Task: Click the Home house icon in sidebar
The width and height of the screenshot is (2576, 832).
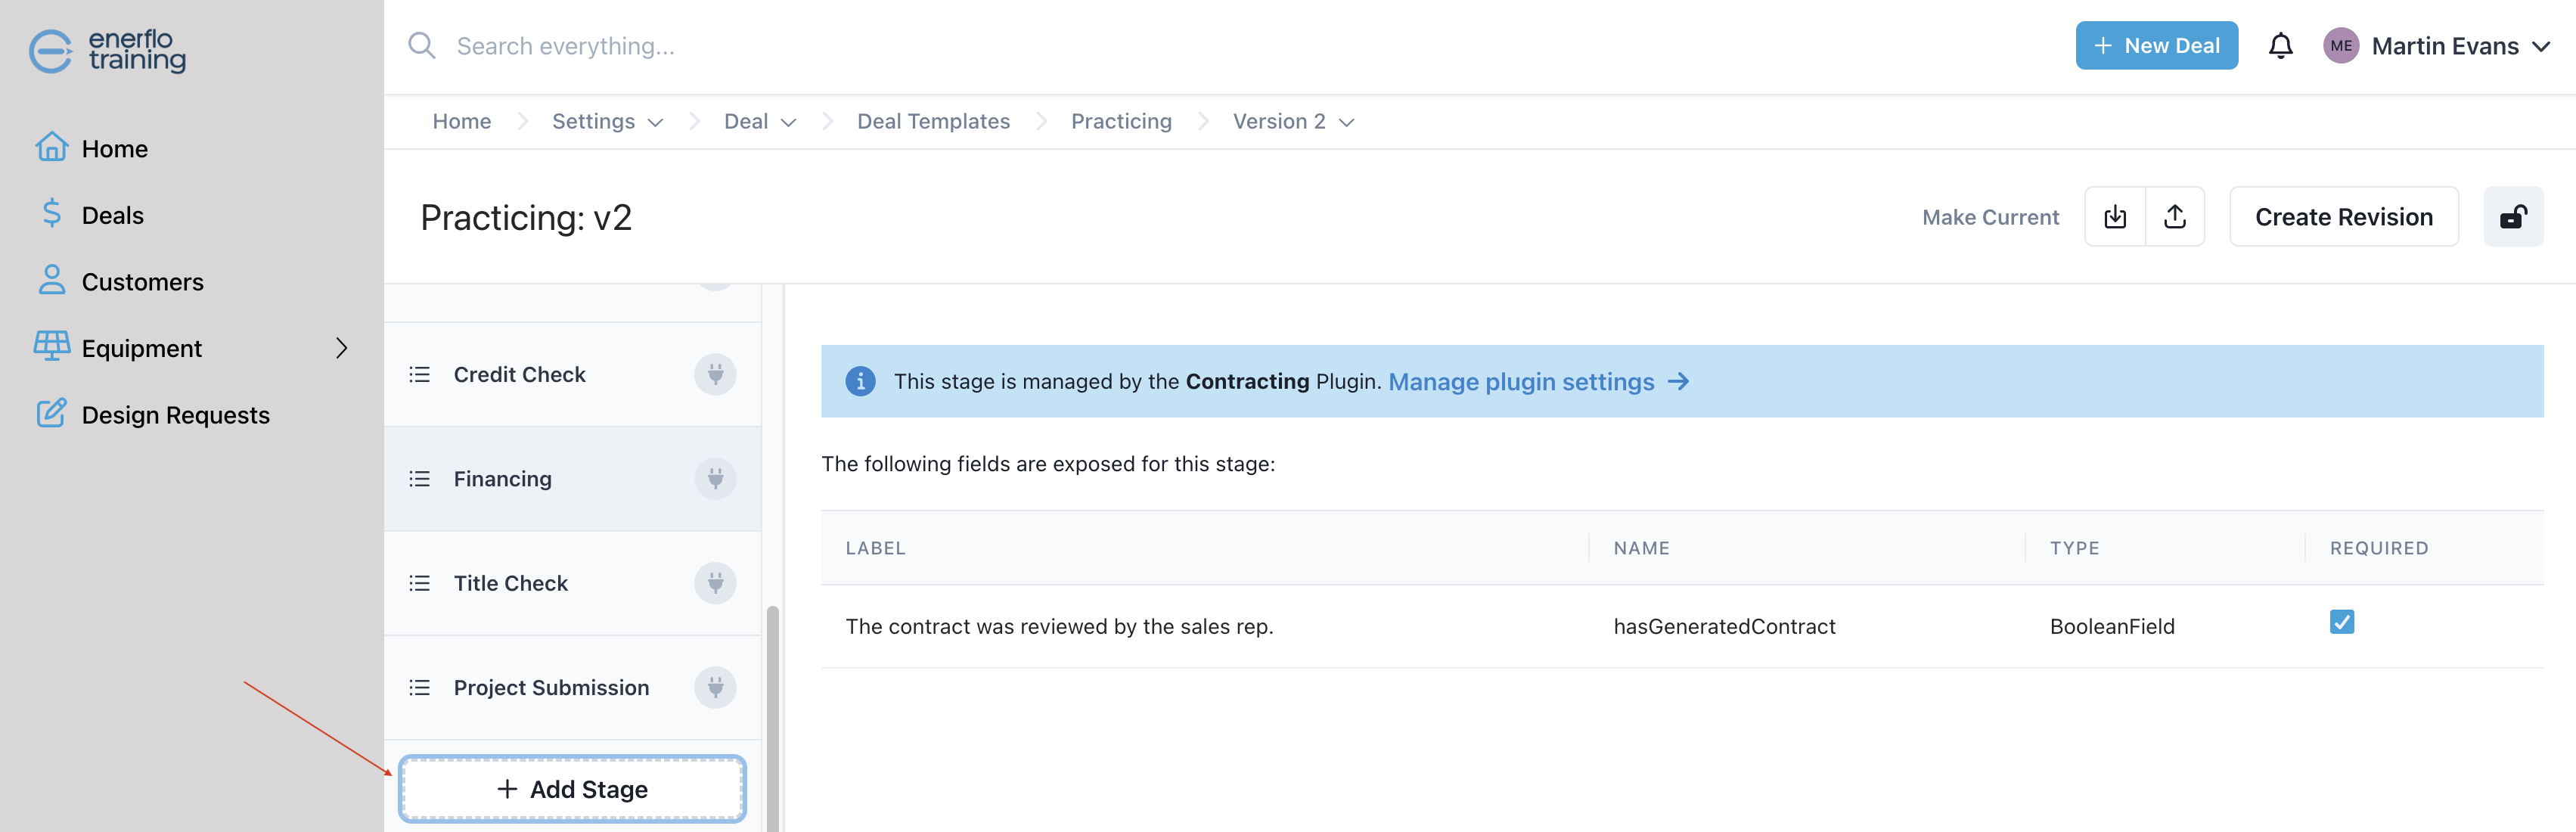Action: tap(52, 148)
